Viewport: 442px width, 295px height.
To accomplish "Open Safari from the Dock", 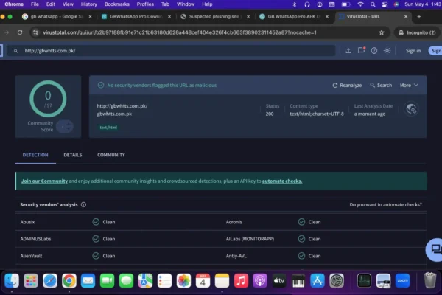I will tap(50, 281).
